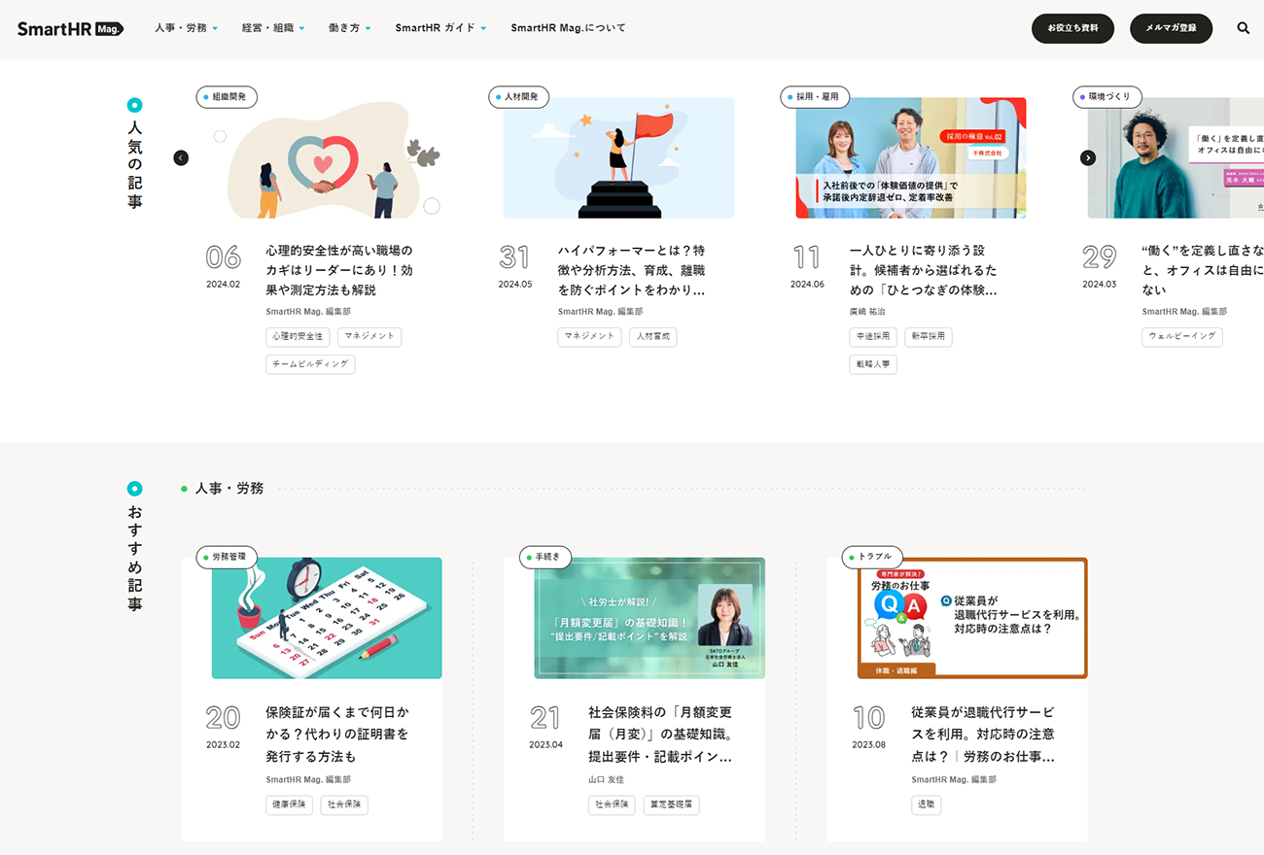The width and height of the screenshot is (1264, 855).
Task: Open the 人事・労務 navigation dropdown
Action: pyautogui.click(x=186, y=28)
